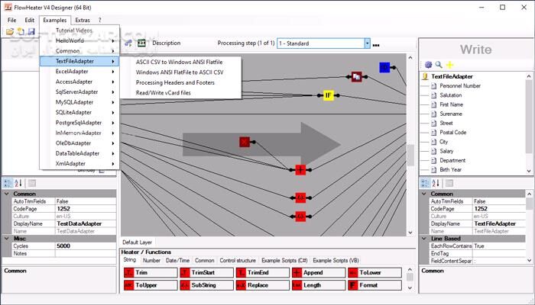This screenshot has height=305, width=535.
Task: Collapse the Line Based property group
Action: pyautogui.click(x=423, y=238)
